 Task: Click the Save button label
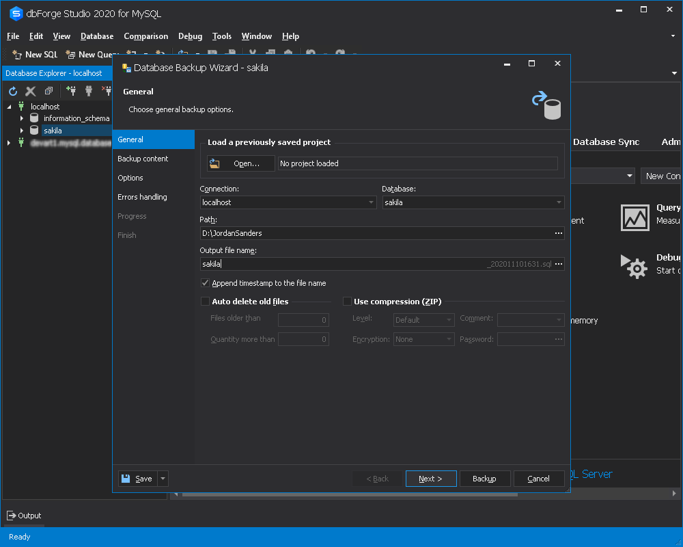[x=143, y=479]
